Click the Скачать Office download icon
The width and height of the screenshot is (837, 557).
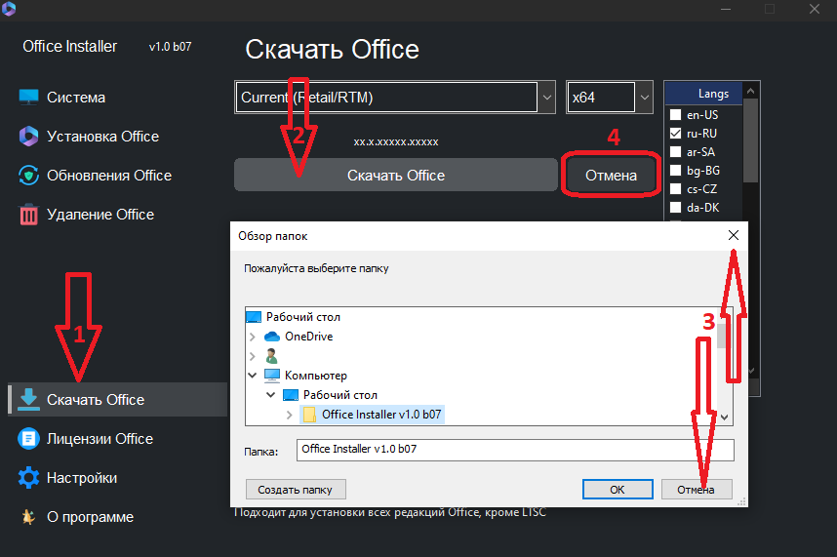click(x=29, y=399)
